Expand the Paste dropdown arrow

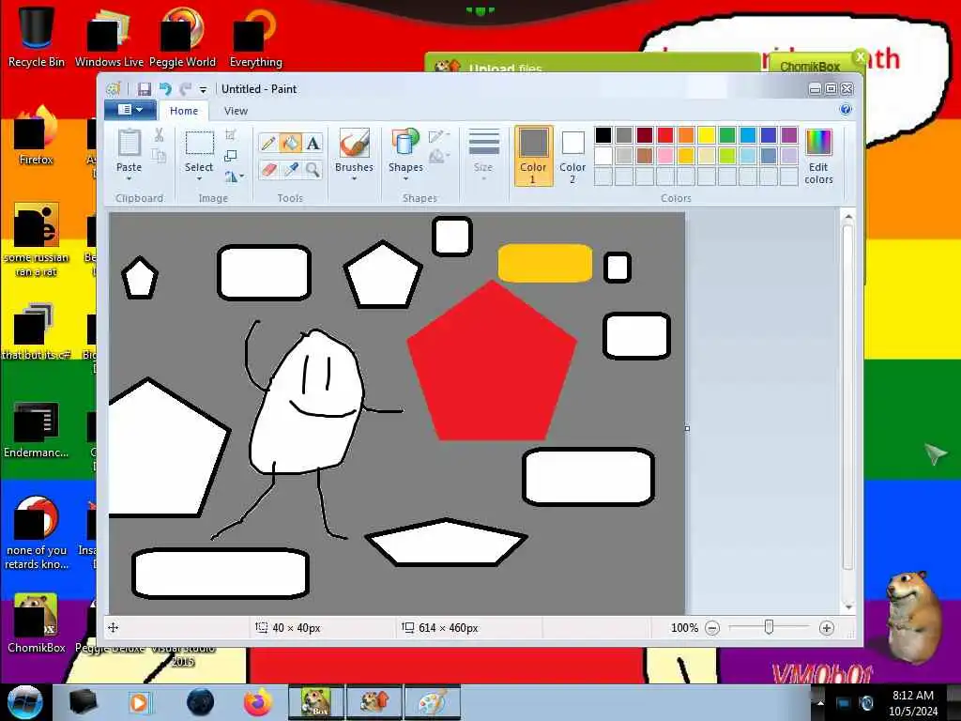pyautogui.click(x=129, y=179)
